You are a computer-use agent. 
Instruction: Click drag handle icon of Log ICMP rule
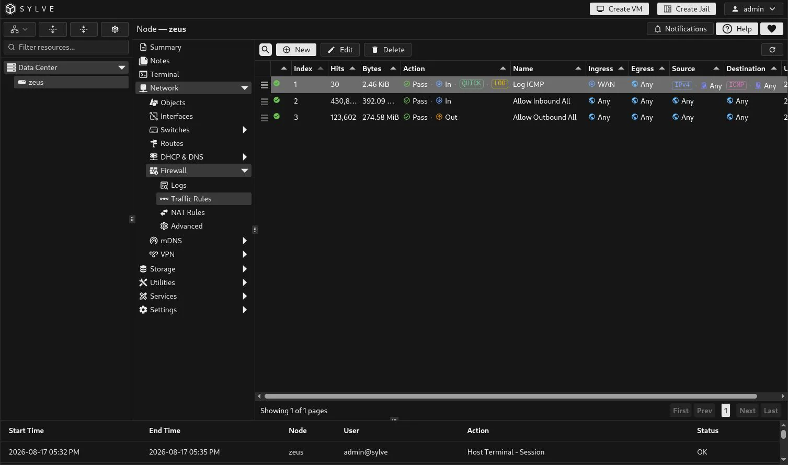264,85
